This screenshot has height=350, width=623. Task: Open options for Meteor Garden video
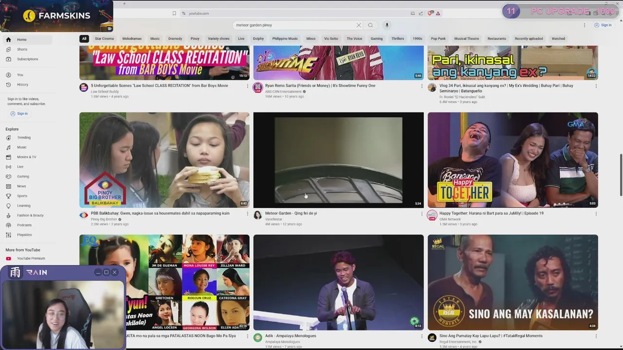click(421, 213)
